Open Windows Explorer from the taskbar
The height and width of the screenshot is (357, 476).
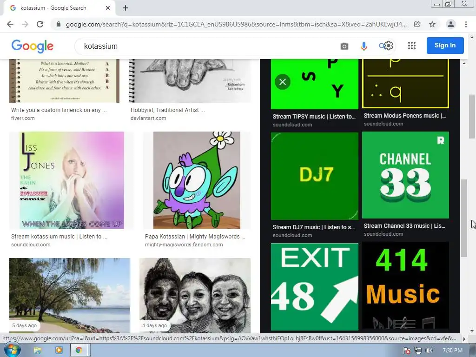37,350
